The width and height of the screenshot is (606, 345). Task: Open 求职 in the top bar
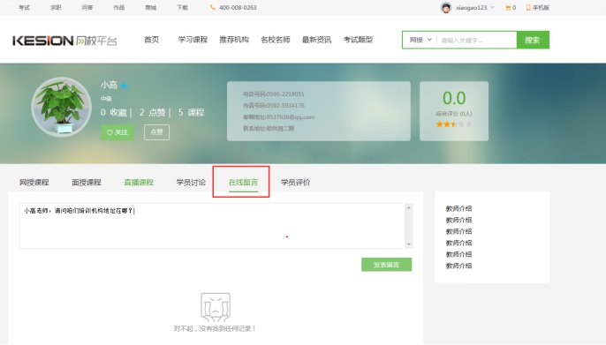(x=56, y=7)
